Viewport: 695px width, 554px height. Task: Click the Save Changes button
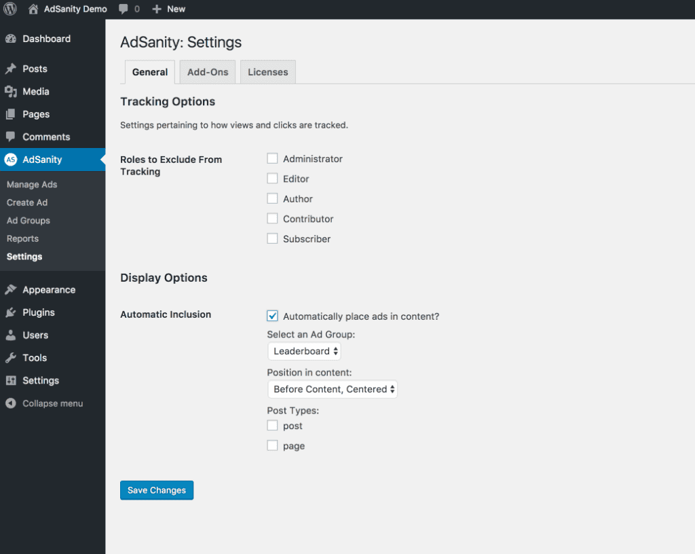156,490
